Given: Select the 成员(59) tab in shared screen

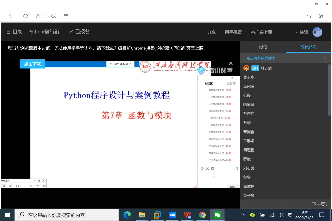Looking at the screenshot, I should (x=231, y=84).
